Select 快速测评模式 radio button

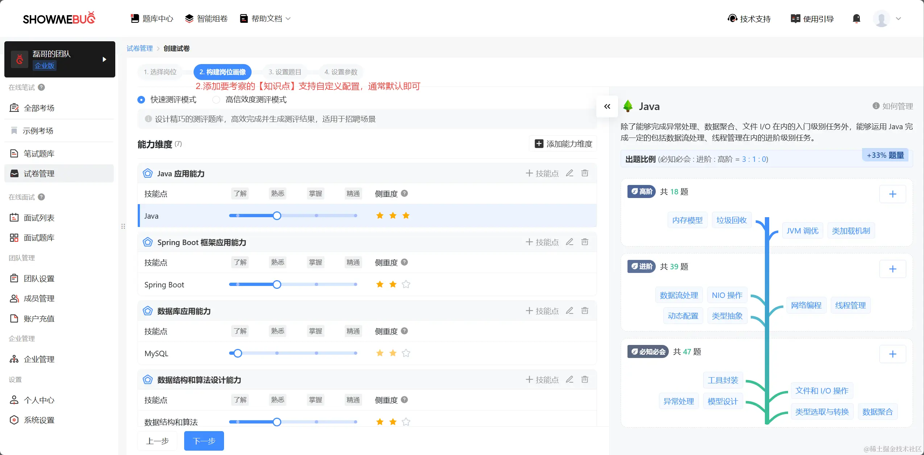point(141,100)
